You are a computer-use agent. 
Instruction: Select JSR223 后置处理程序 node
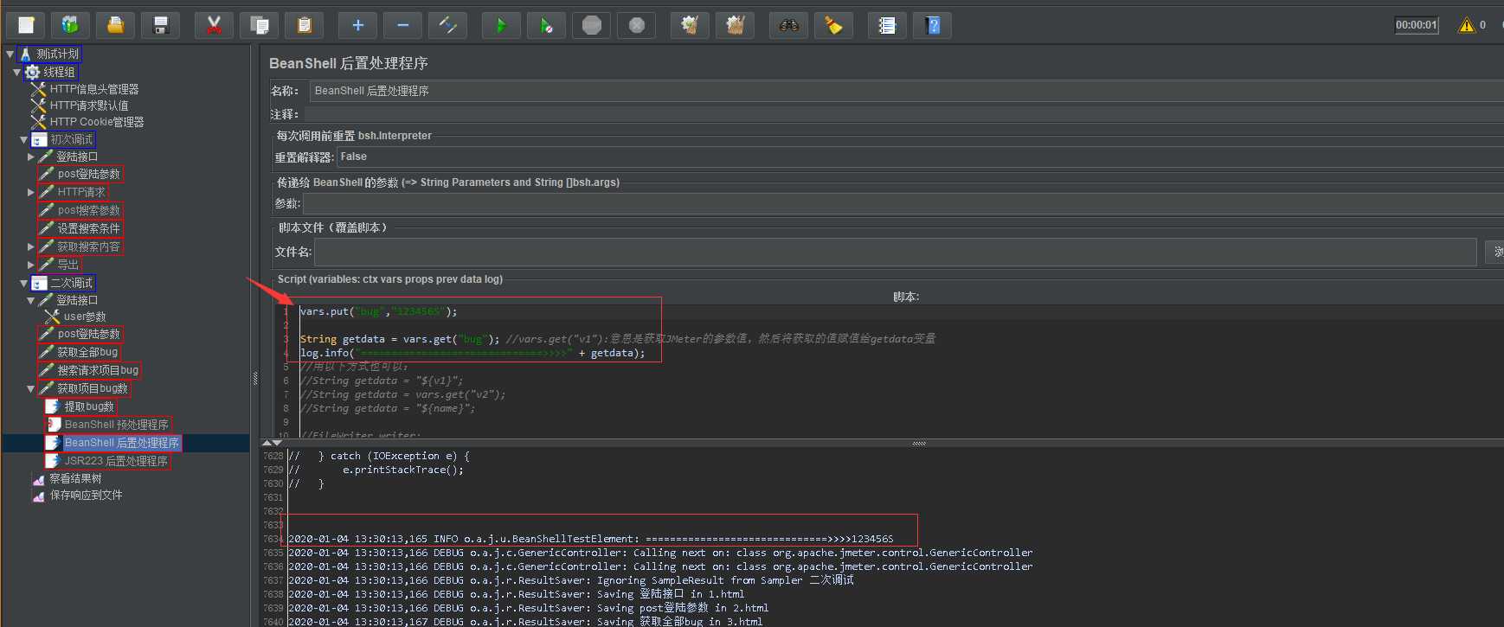116,461
